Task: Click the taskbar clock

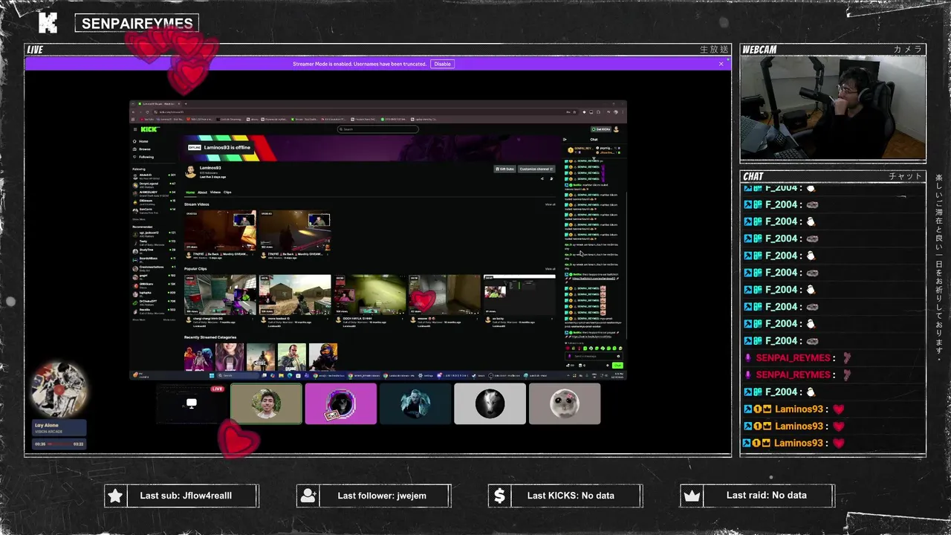Action: [x=618, y=375]
